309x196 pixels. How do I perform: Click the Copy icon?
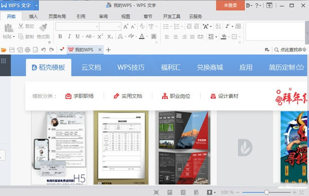[21, 36]
